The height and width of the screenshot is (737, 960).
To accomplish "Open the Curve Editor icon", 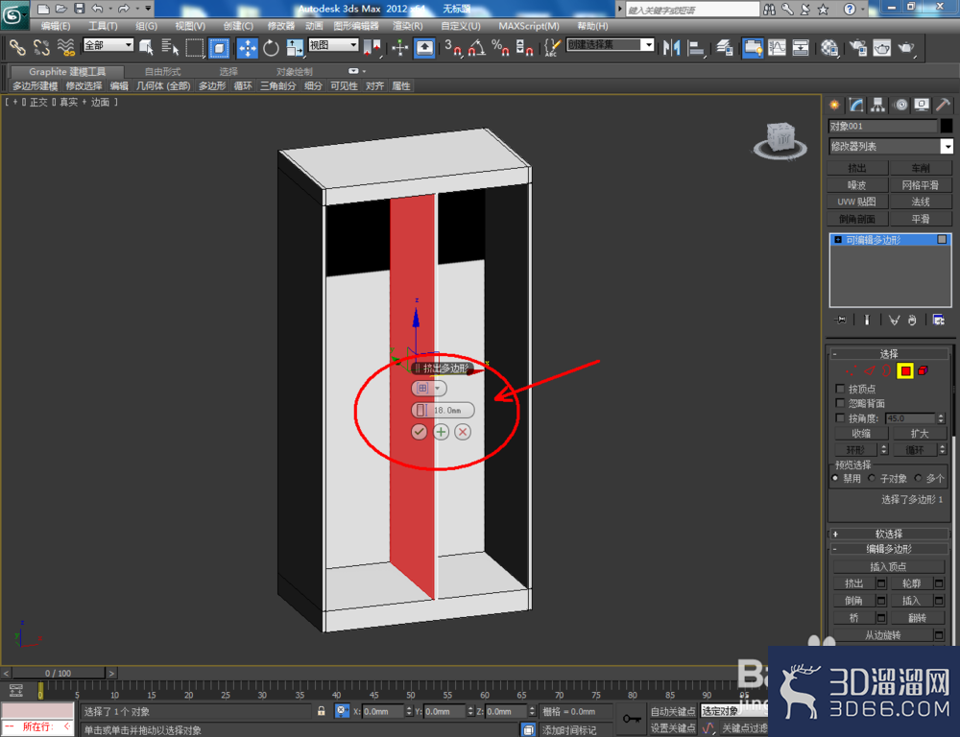I will tap(777, 47).
